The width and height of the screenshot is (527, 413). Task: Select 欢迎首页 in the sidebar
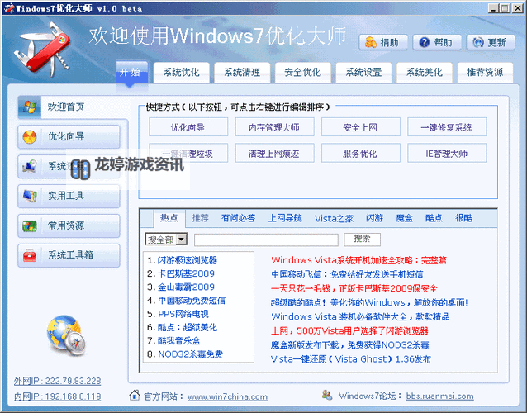tap(66, 107)
